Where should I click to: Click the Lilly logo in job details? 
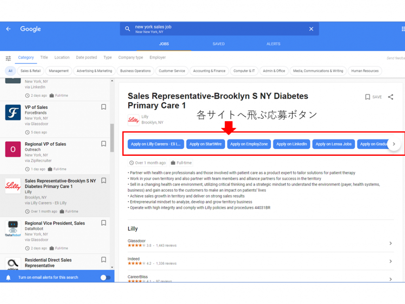(133, 120)
